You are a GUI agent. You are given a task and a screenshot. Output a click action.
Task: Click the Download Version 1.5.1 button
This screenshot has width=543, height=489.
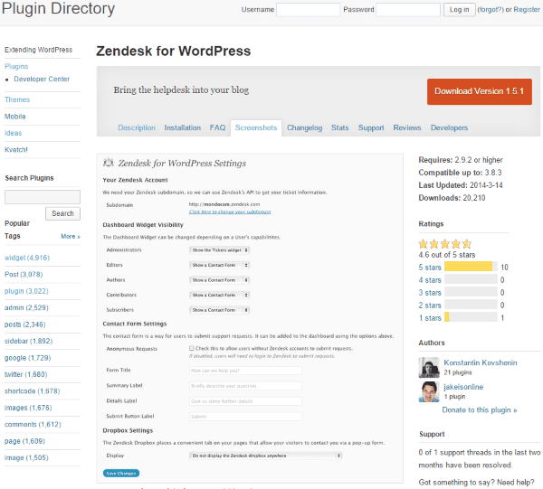(480, 91)
